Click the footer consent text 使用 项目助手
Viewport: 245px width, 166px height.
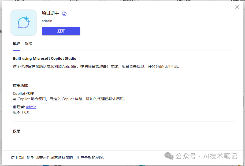click(x=58, y=158)
